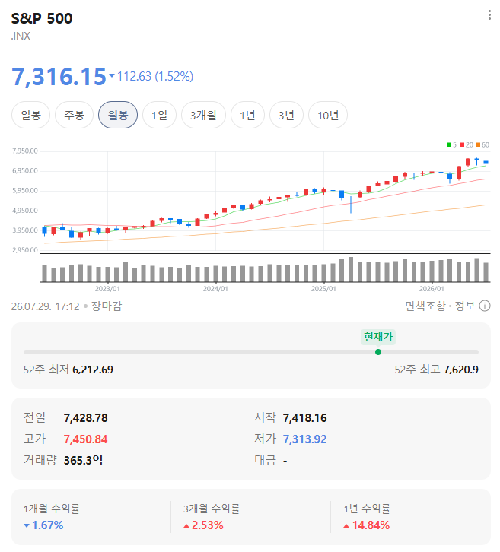Select the 월봉 monthly candle tab
Screen dimensions: 500x552
[x=118, y=115]
